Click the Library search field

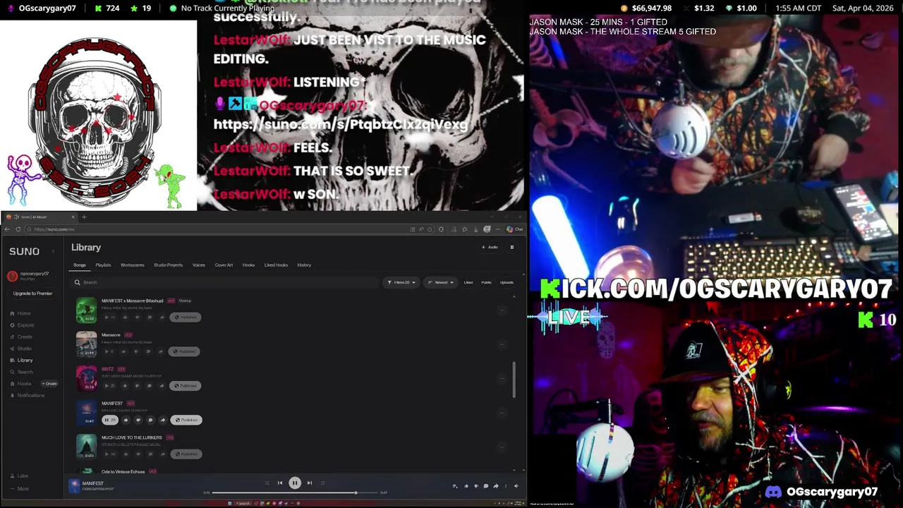point(224,282)
